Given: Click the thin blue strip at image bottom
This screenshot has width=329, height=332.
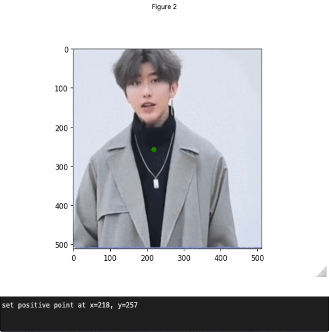Looking at the screenshot, I should pyautogui.click(x=168, y=246).
